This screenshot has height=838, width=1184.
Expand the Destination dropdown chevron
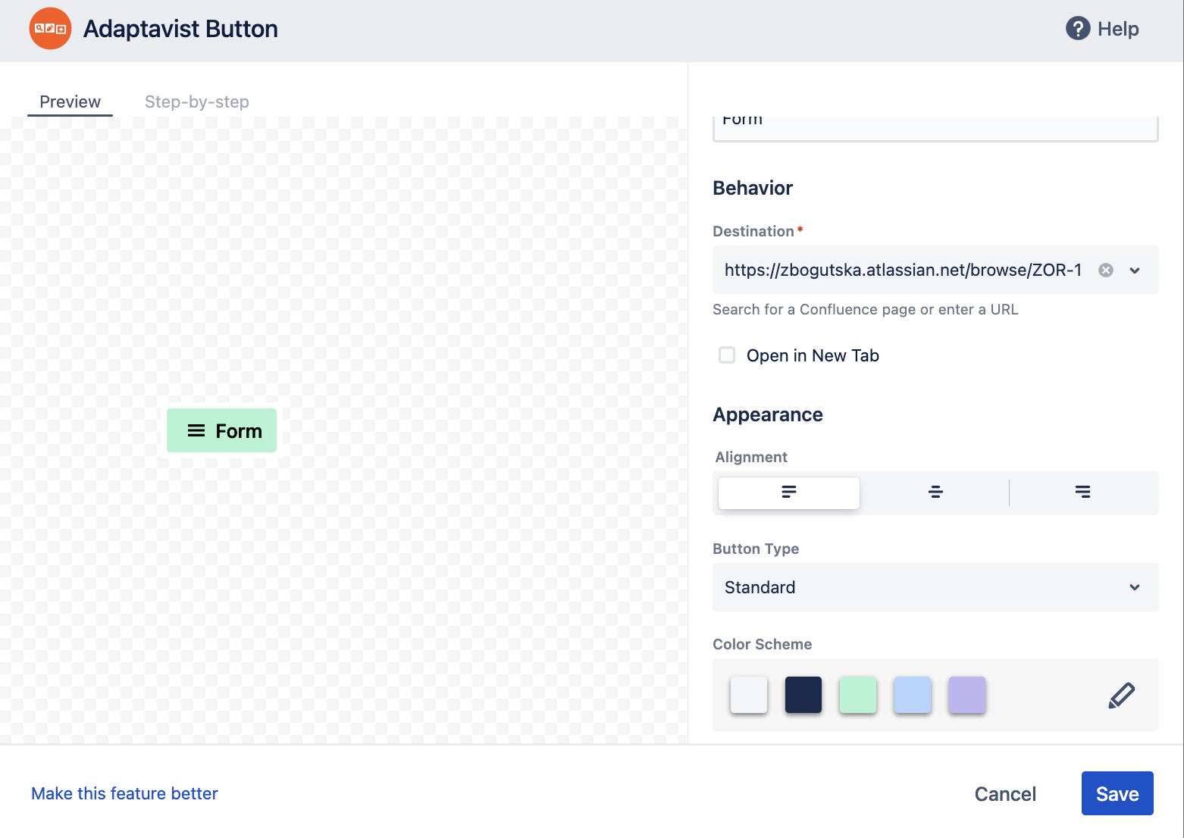1135,270
